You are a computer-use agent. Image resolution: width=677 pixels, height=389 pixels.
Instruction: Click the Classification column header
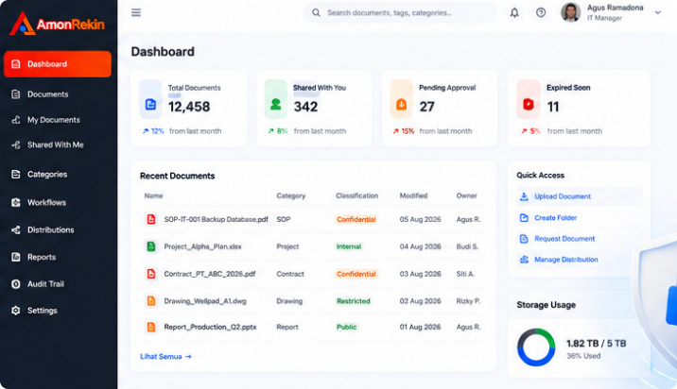pyautogui.click(x=357, y=195)
